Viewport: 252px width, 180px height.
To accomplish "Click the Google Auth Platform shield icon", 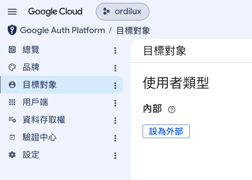I will [x=12, y=30].
